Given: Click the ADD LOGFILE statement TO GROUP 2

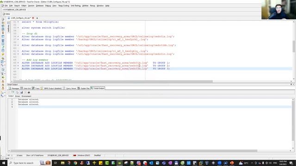Looking at the screenshot, I should pos(96,65).
